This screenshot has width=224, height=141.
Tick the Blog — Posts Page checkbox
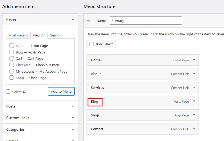click(x=12, y=52)
